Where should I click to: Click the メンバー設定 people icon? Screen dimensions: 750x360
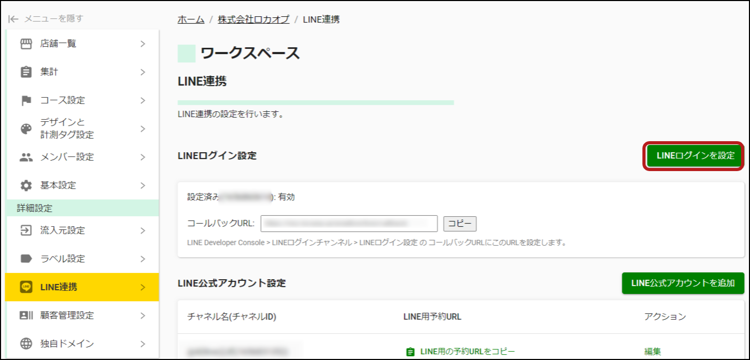click(26, 157)
